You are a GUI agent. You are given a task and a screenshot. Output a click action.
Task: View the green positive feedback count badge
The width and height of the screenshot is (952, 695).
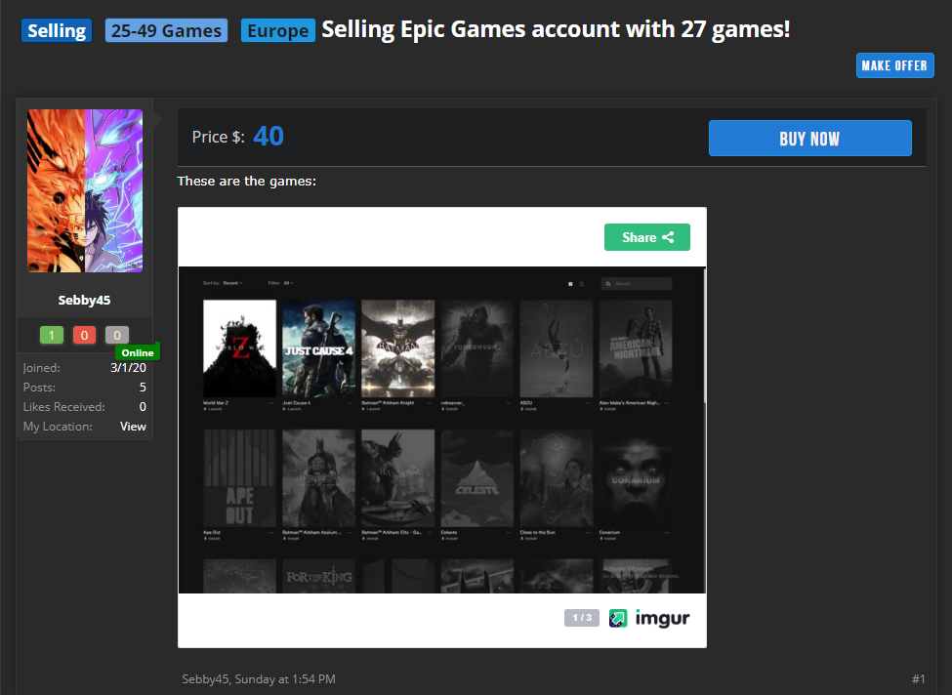point(52,335)
